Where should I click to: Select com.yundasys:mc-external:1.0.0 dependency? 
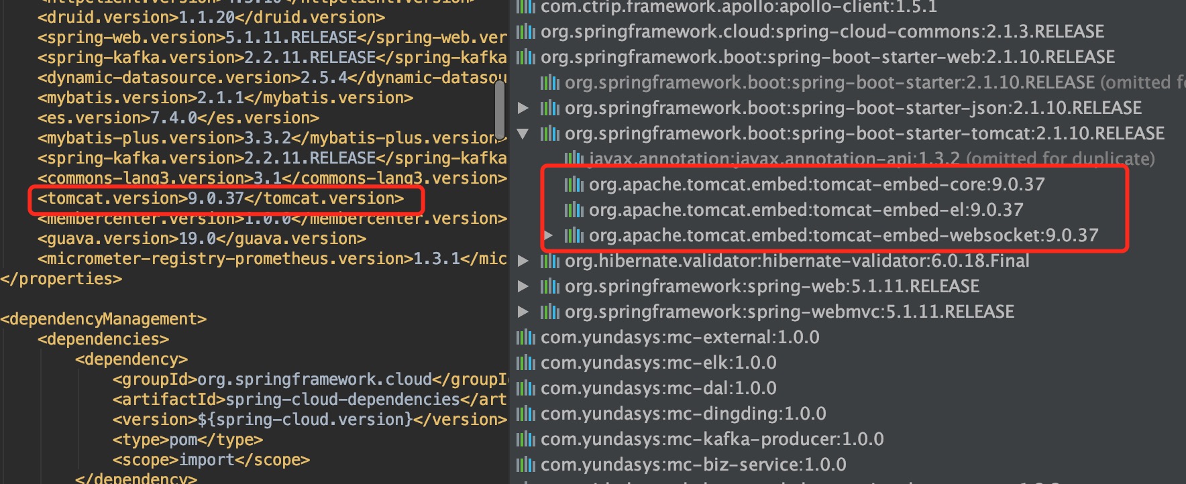pyautogui.click(x=680, y=337)
